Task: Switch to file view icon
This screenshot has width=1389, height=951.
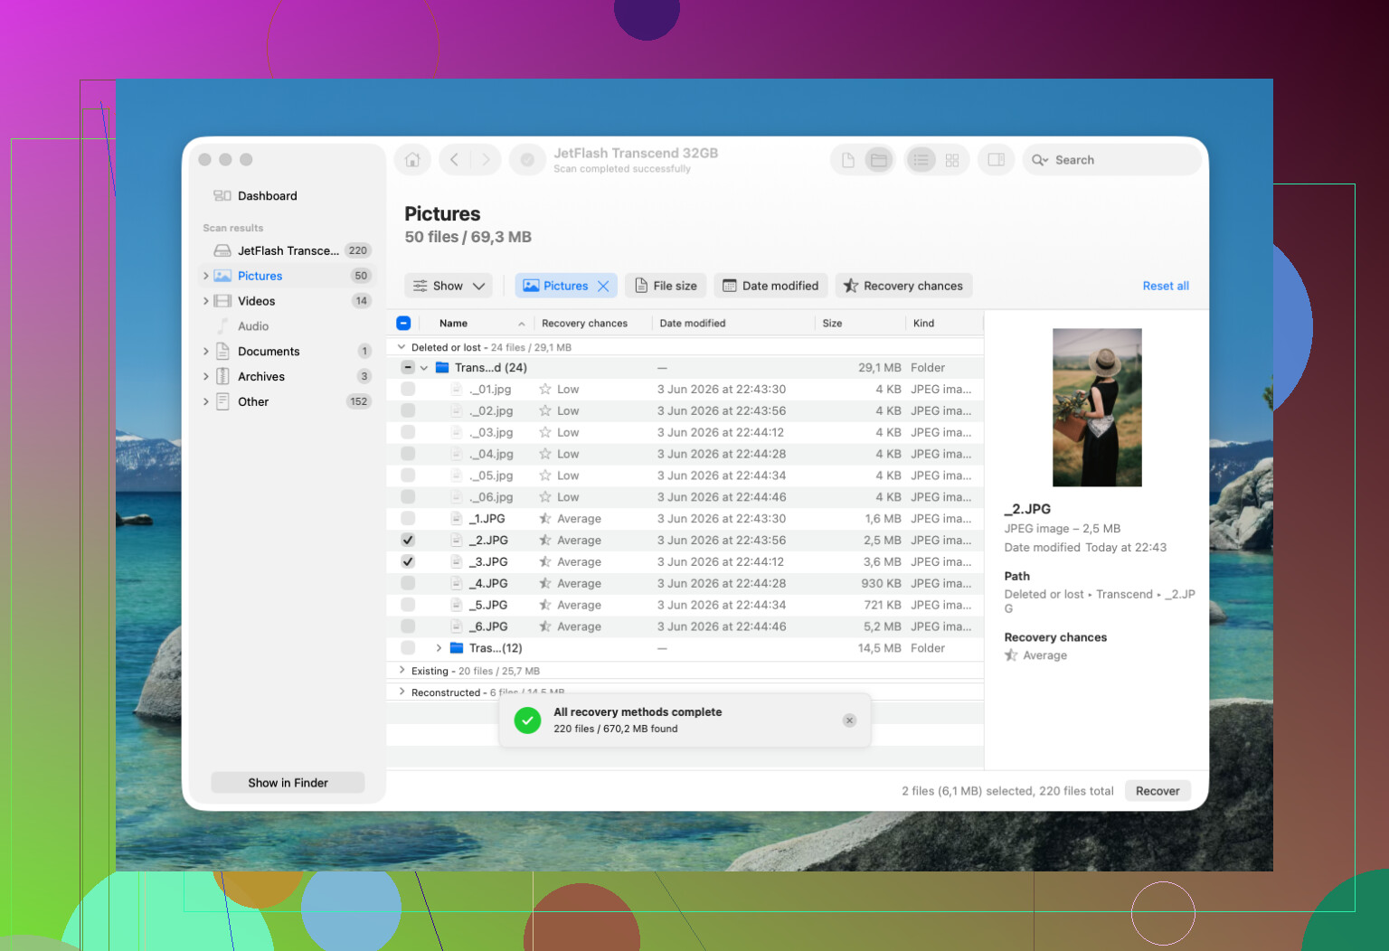Action: [848, 160]
